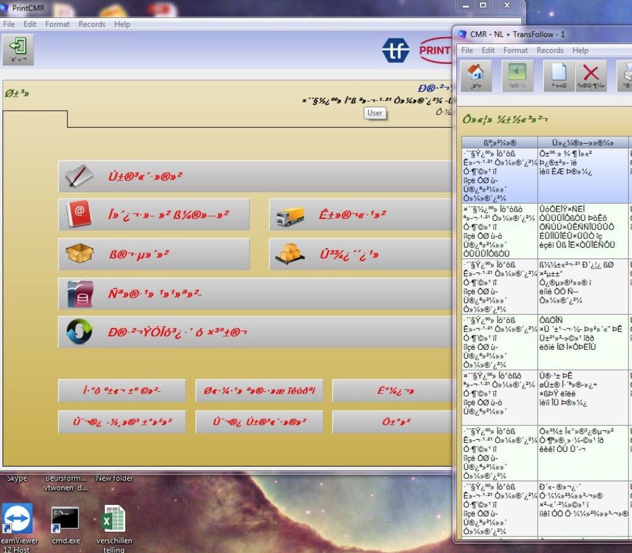632x553 pixels.
Task: Launch the cmd.exe desktop shortcut
Action: pyautogui.click(x=64, y=520)
